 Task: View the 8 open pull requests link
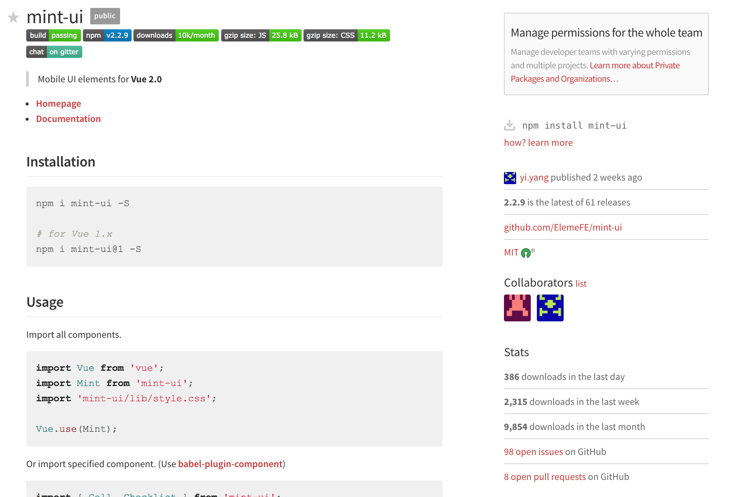(545, 477)
